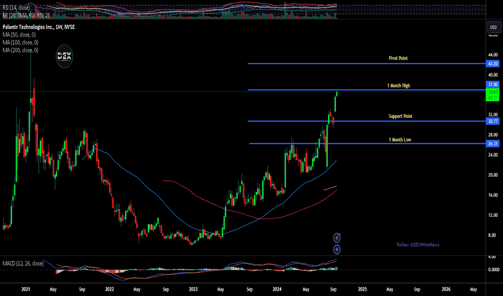Select the RSI (14, close) indicator legend

click(16, 8)
